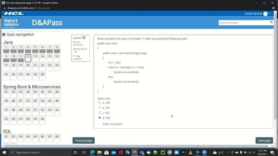Jump to Java question 1

coord(6,49)
